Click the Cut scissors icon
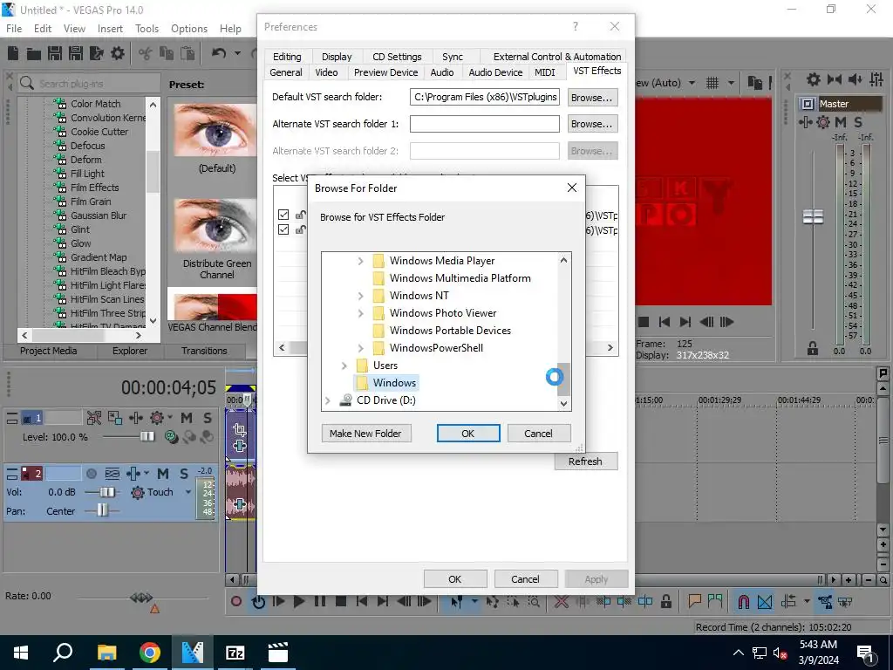Image resolution: width=893 pixels, height=670 pixels. [x=146, y=53]
